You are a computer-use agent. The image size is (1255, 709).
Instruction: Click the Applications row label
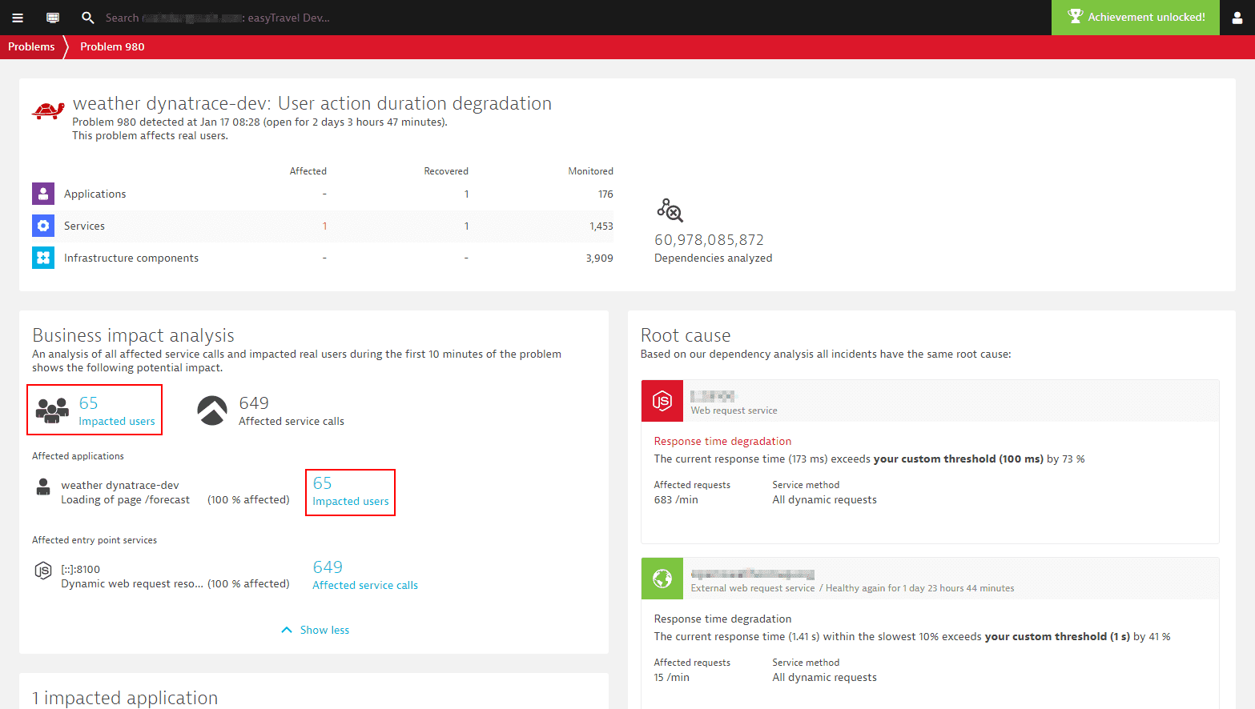click(x=95, y=194)
